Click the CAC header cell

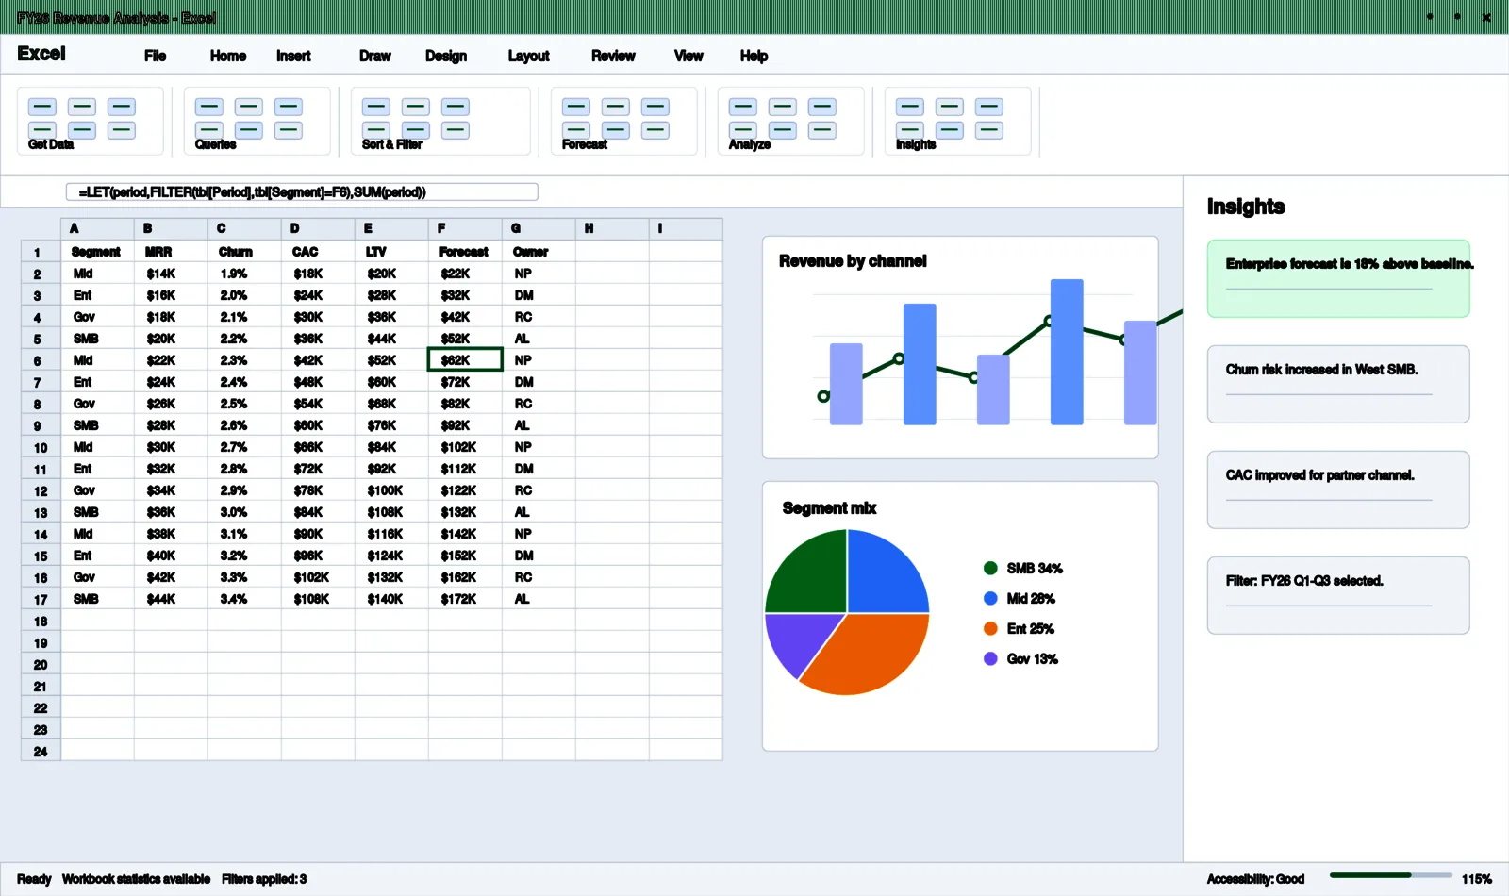tap(318, 252)
